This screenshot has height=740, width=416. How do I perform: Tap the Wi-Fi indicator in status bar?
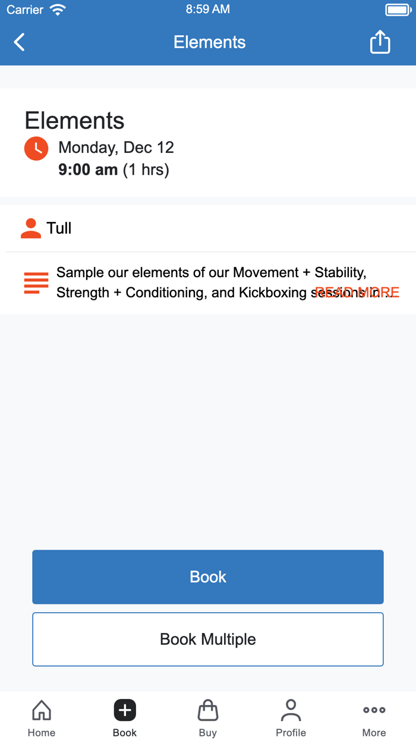58,9
